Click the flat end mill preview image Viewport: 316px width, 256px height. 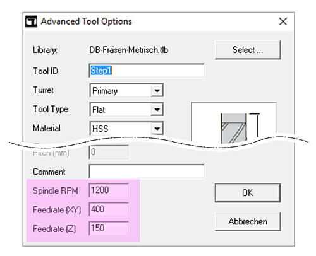pyautogui.click(x=234, y=123)
